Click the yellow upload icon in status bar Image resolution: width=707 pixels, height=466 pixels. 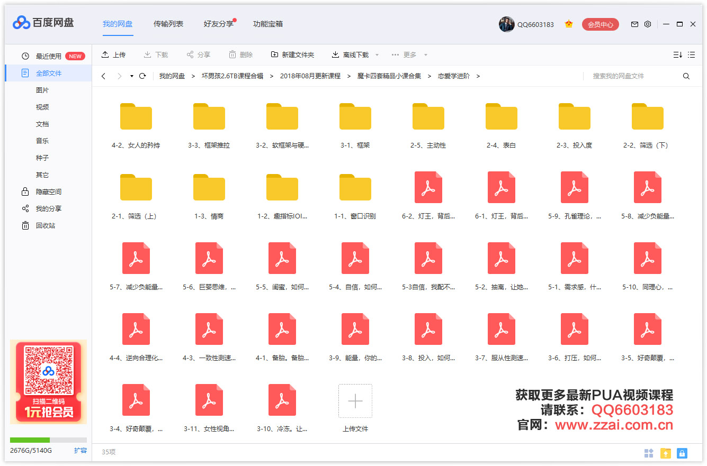pos(666,453)
